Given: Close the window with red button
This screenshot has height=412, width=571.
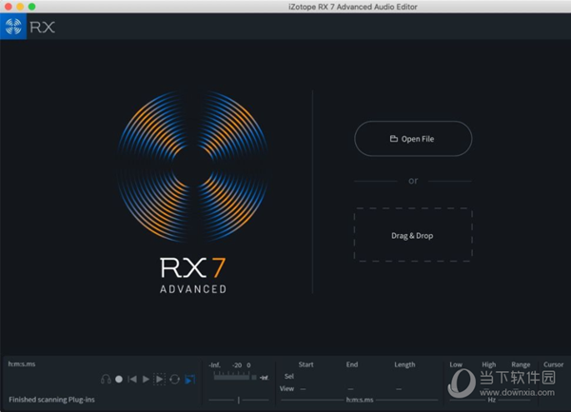Looking at the screenshot, I should tap(9, 7).
